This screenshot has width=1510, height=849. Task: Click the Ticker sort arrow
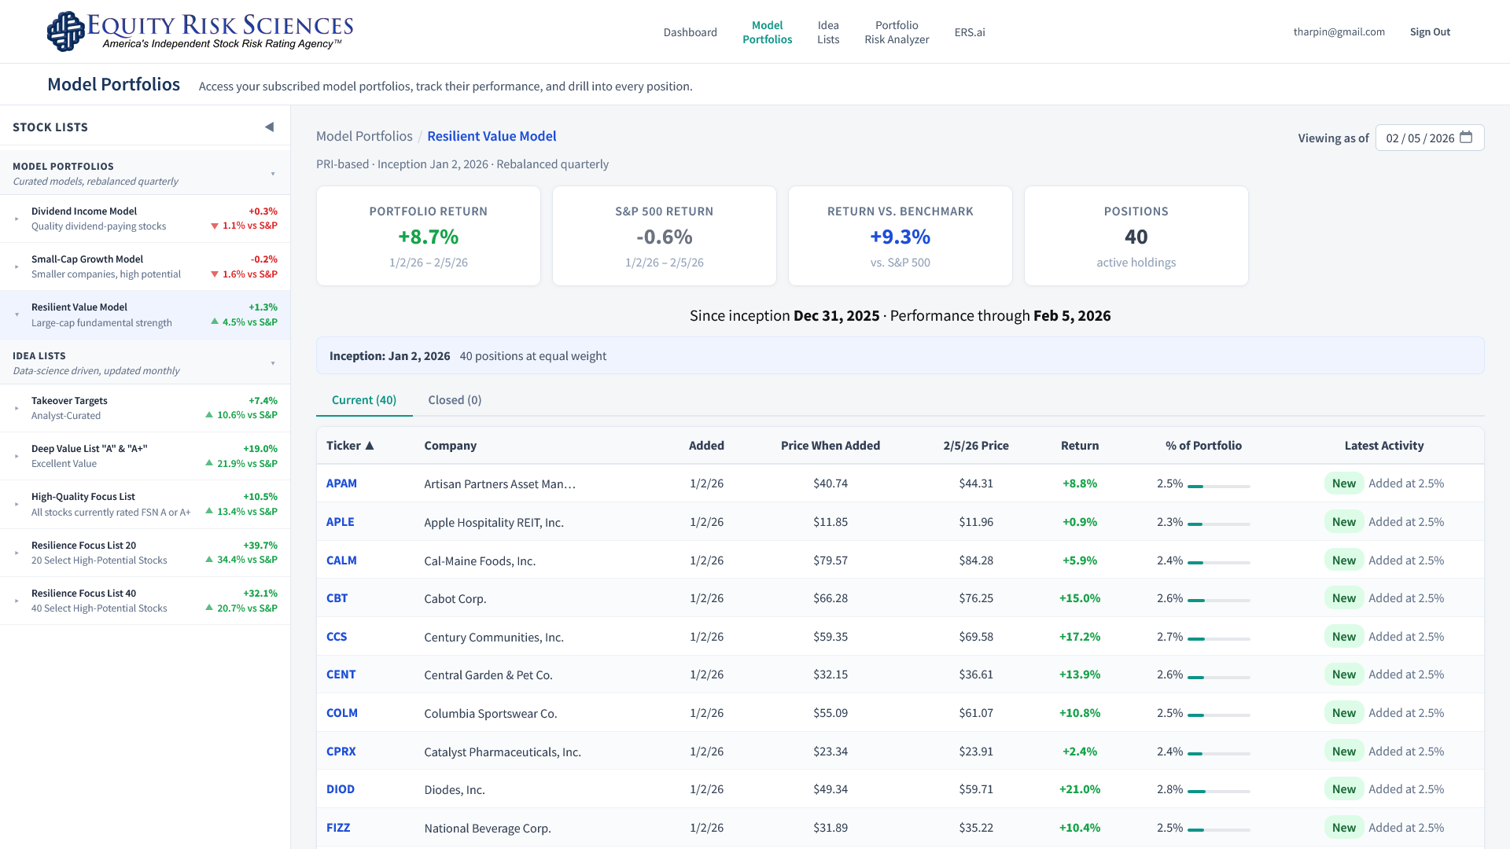coord(370,446)
